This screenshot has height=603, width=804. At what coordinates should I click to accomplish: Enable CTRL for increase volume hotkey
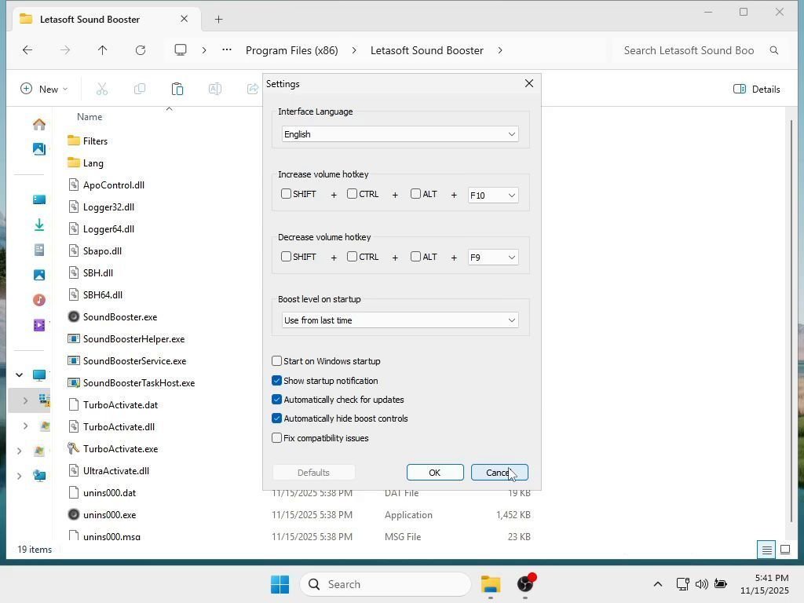tap(352, 194)
